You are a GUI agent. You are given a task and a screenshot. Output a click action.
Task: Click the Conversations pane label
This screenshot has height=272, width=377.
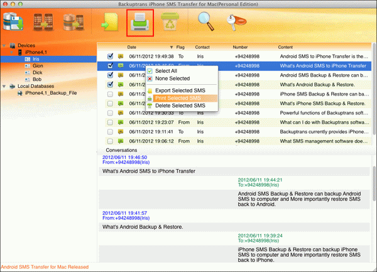point(121,150)
